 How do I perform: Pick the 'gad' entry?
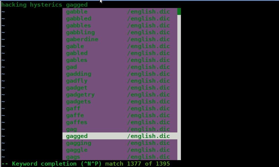120,67
